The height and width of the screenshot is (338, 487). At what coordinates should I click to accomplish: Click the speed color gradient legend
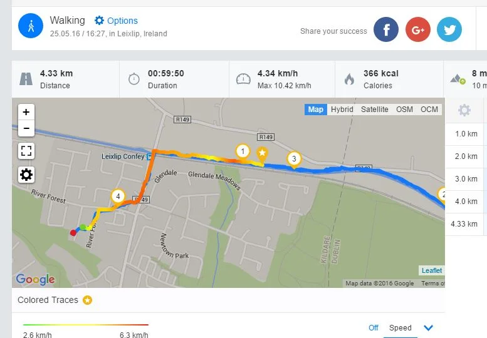point(86,325)
